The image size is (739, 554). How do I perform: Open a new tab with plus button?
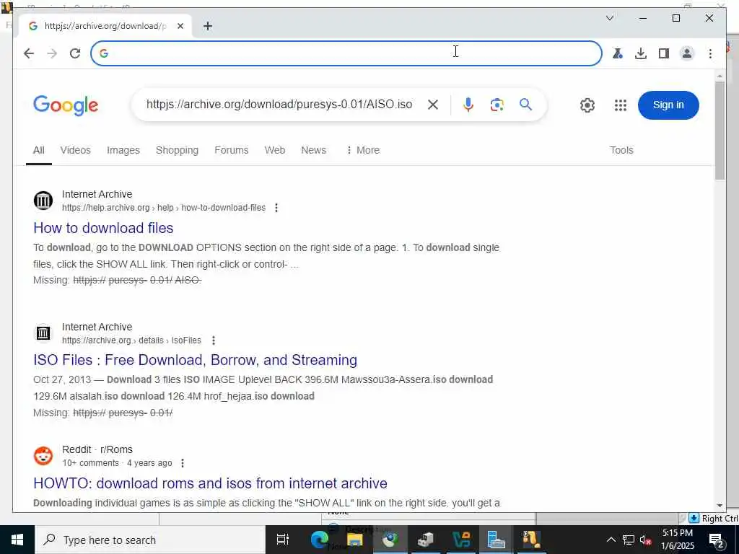point(208,26)
